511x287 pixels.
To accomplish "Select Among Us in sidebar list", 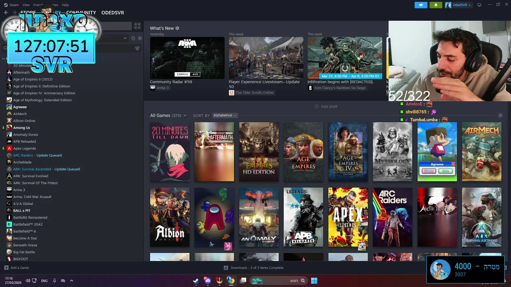I will pyautogui.click(x=22, y=128).
